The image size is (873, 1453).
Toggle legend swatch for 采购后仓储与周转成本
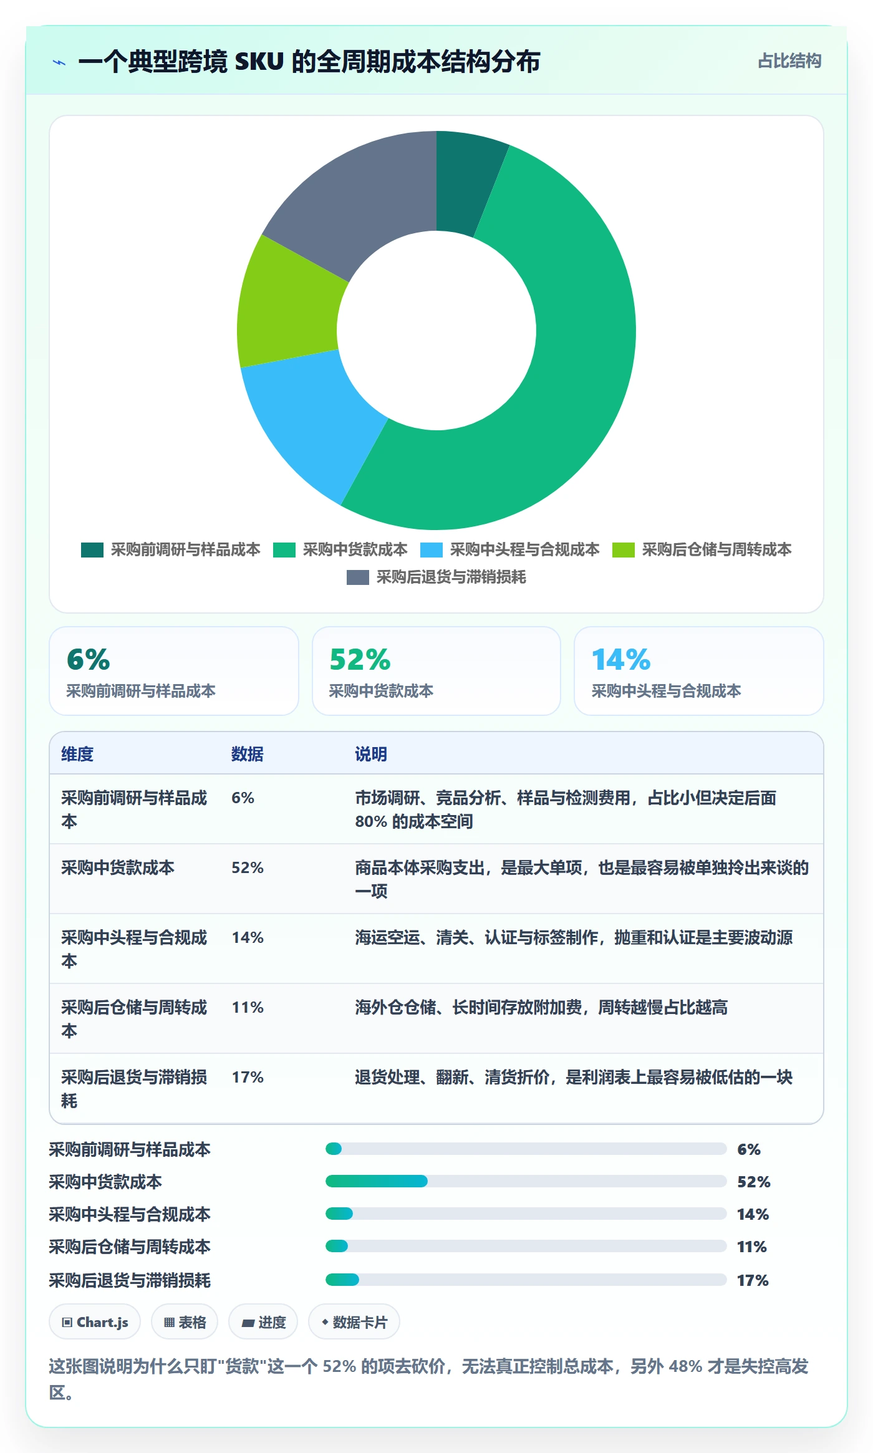pos(624,550)
